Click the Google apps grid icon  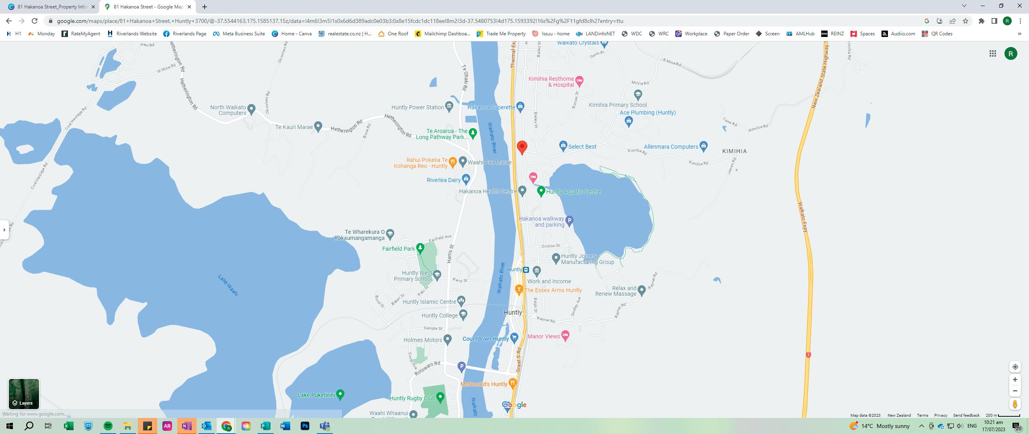(992, 54)
